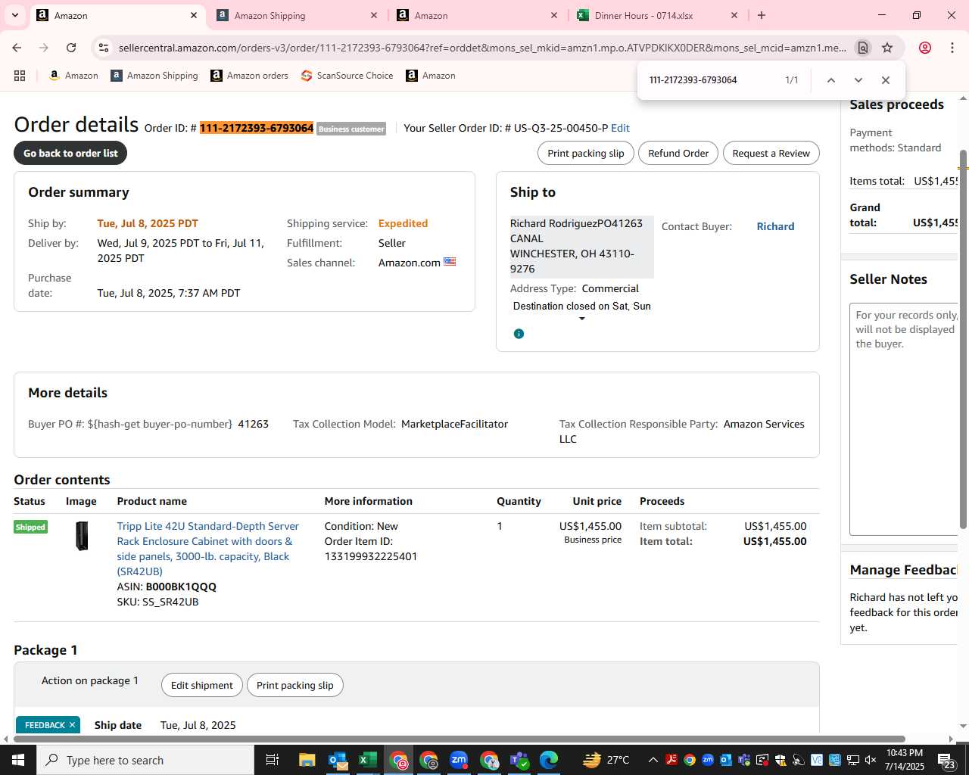The height and width of the screenshot is (775, 969).
Task: Contact buyer Richard link
Action: click(x=775, y=226)
